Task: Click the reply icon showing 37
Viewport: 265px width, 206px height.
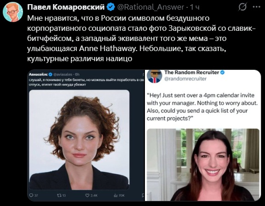Action: [x=31, y=195]
